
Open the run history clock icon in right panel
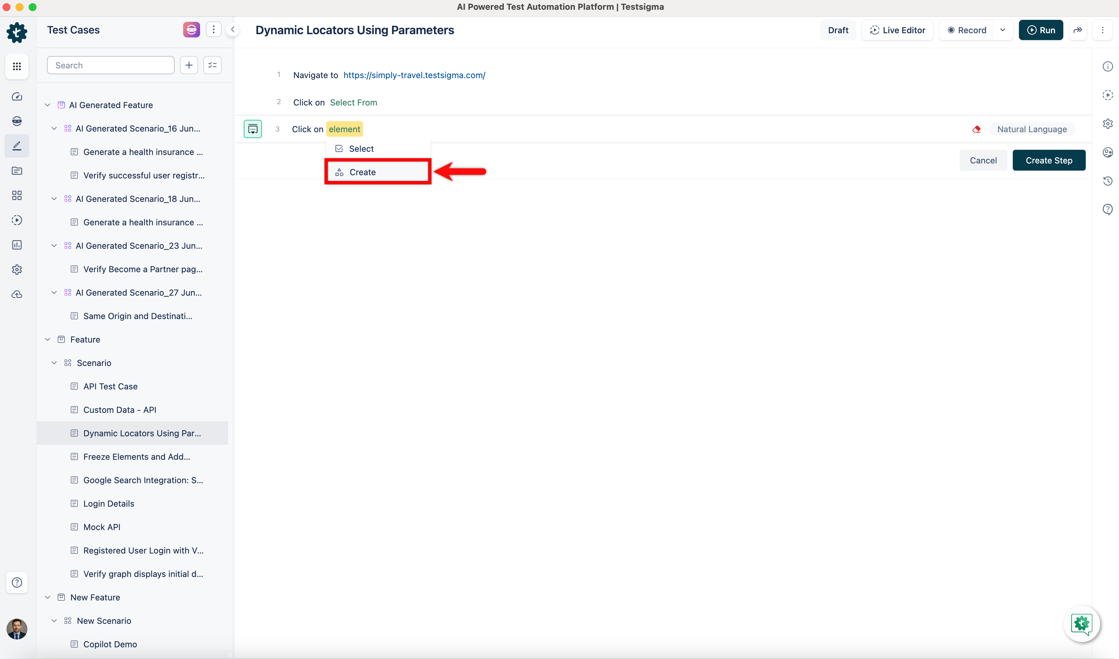[x=1108, y=181]
